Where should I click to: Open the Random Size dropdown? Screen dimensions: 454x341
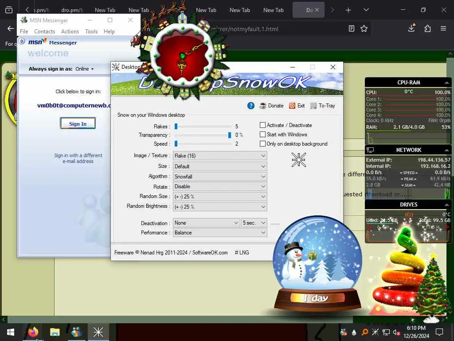220,197
